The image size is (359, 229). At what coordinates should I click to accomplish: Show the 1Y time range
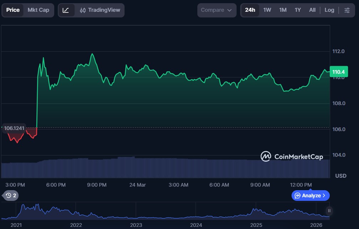(x=298, y=10)
